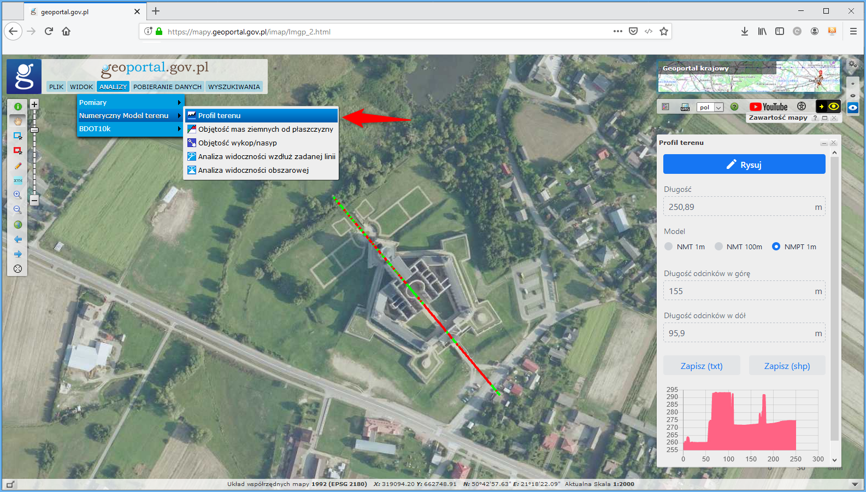Screen dimensions: 866x492
Task: Click the zoom slider handle
Action: 34,130
